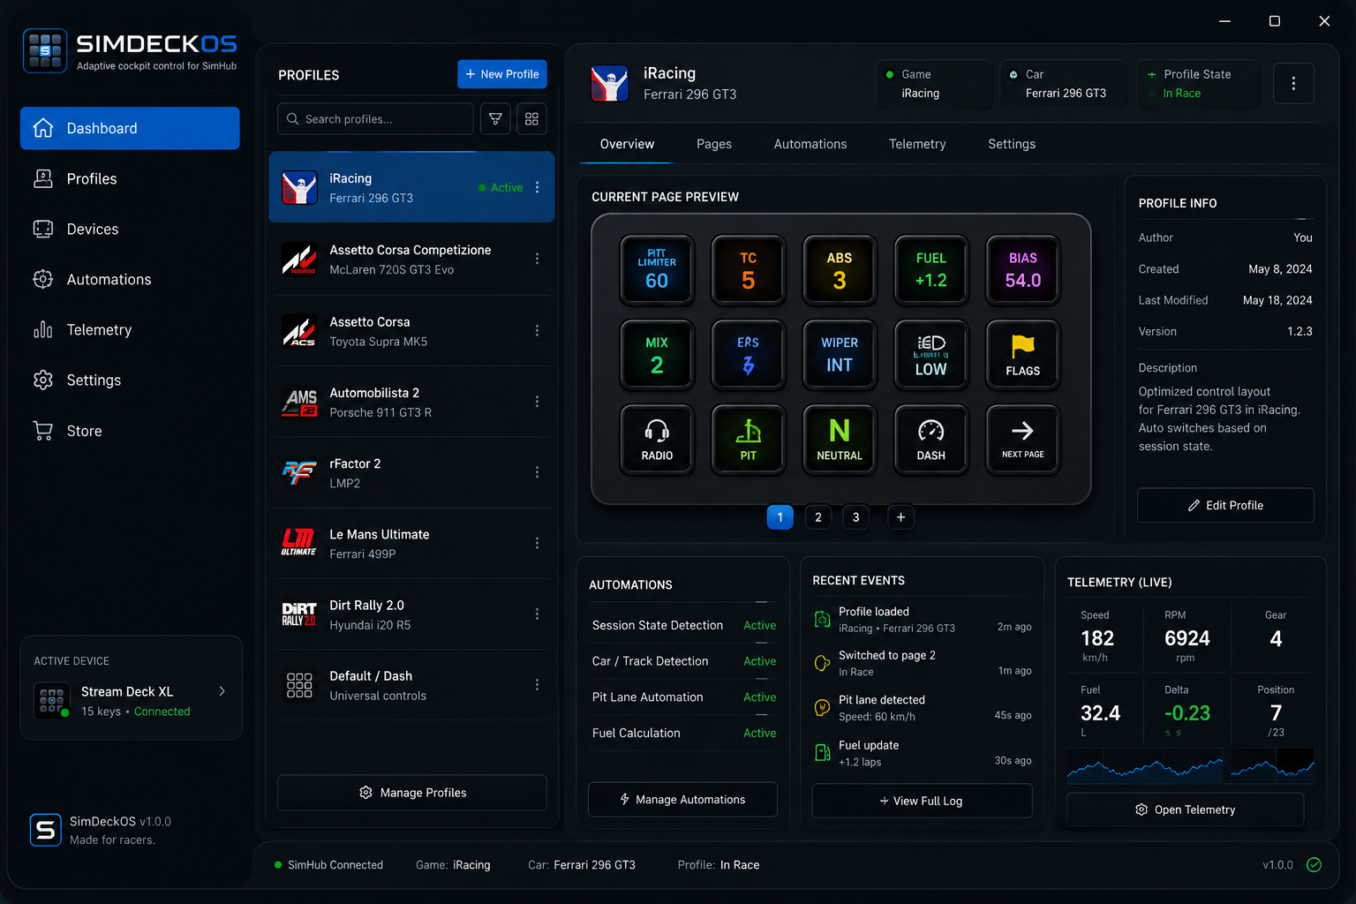Go to Devices in the sidebar
Viewport: 1356px width, 904px height.
coord(130,230)
